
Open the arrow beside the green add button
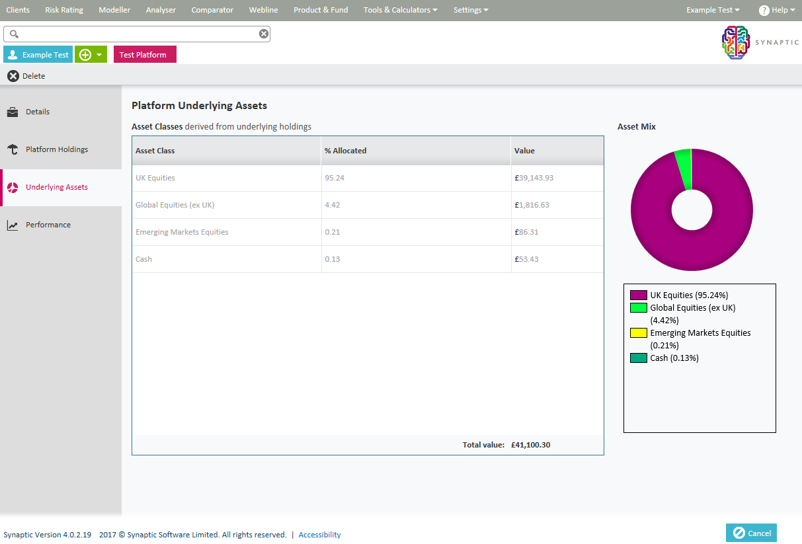pyautogui.click(x=99, y=55)
